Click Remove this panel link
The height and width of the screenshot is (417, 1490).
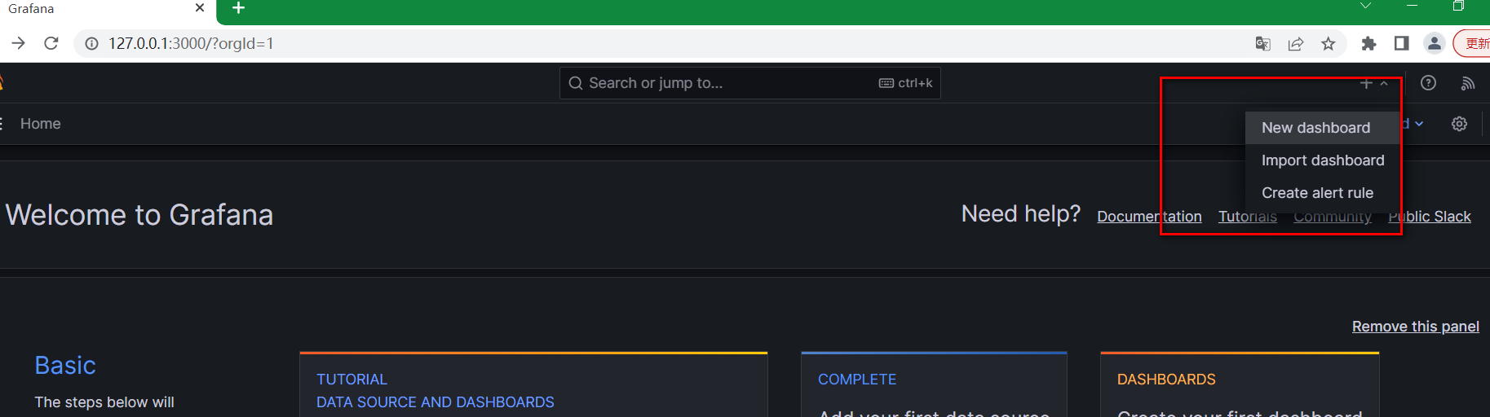(1416, 327)
